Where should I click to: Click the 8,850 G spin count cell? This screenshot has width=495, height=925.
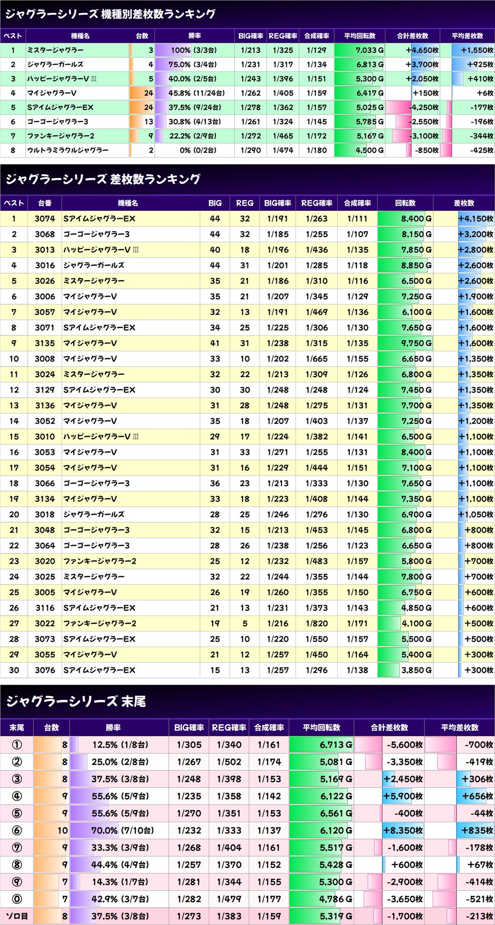click(405, 266)
